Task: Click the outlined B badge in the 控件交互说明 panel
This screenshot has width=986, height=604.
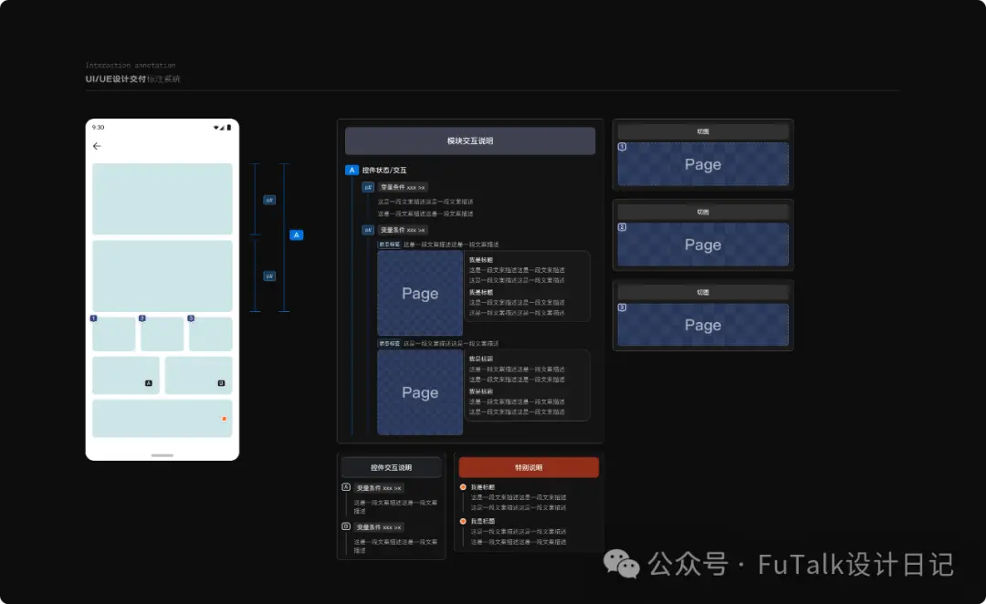Action: pyautogui.click(x=346, y=526)
